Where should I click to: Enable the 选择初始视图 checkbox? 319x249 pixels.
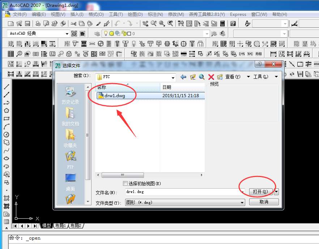pyautogui.click(x=125, y=184)
